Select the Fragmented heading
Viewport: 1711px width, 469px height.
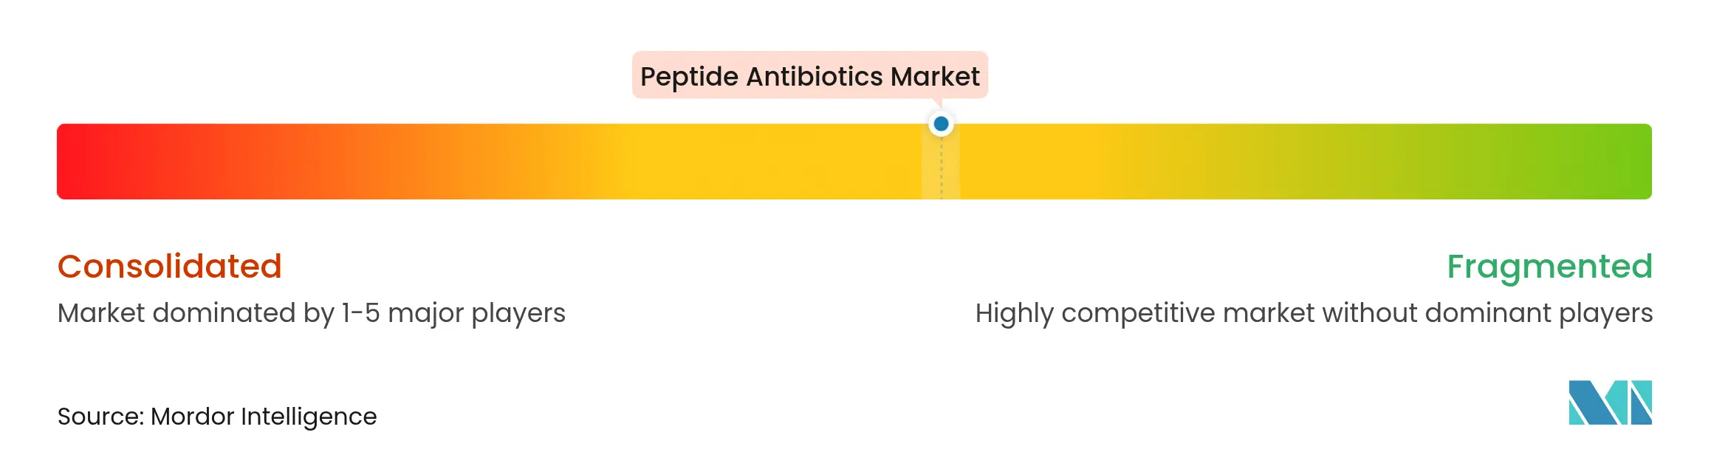[1549, 267]
